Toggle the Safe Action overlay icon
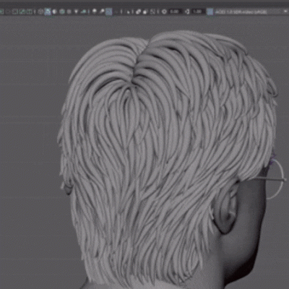Viewport: 289px width, 289px height. tap(22, 12)
